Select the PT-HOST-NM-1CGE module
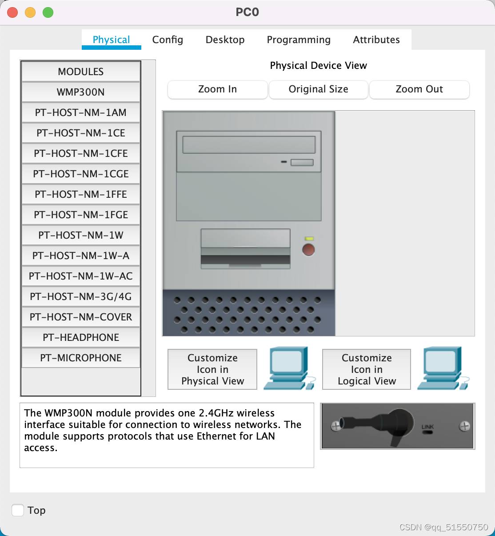Screen dimensions: 495x536 pos(81,174)
